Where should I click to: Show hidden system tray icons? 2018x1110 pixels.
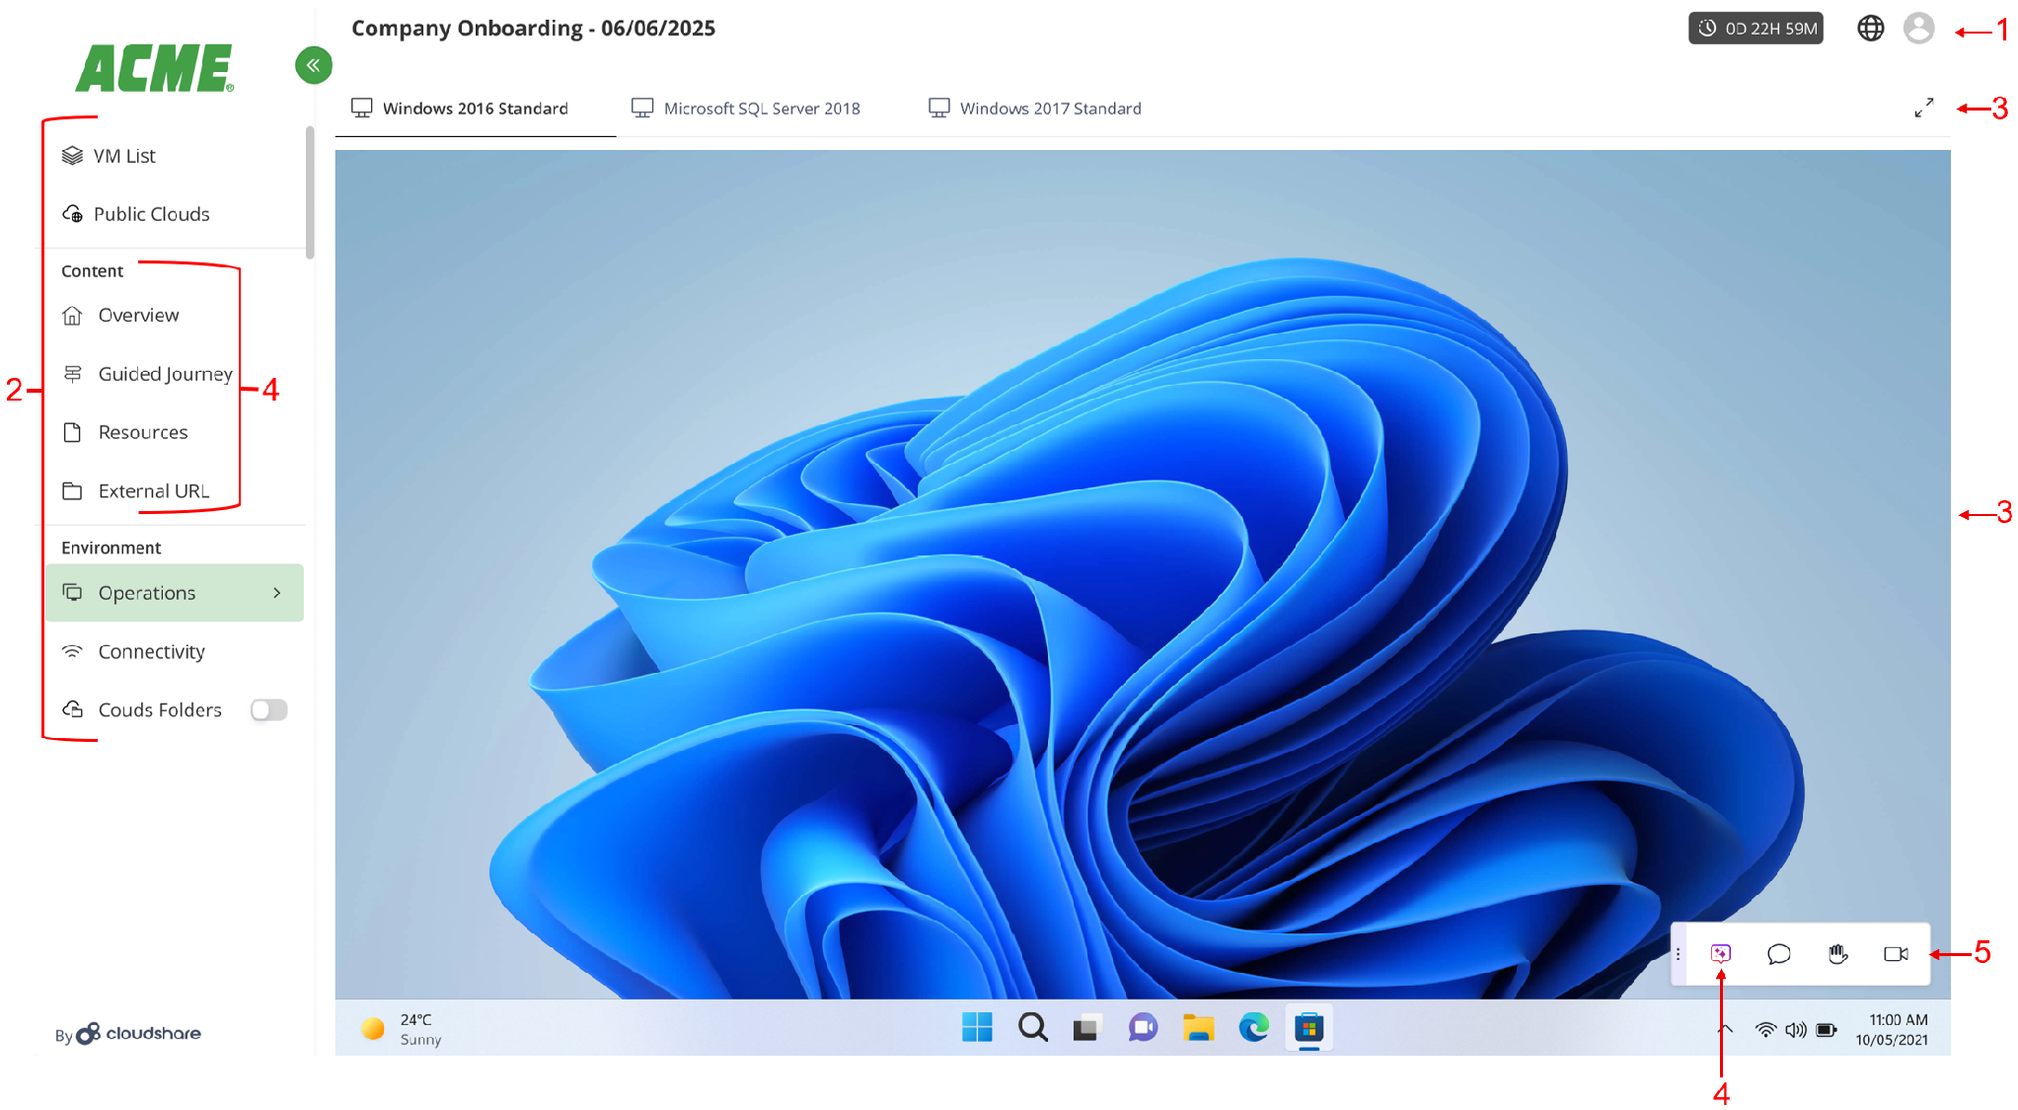[x=1725, y=1029]
